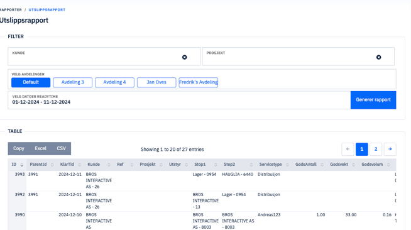
Task: Sort by Godsvekt column
Action: (x=342, y=165)
